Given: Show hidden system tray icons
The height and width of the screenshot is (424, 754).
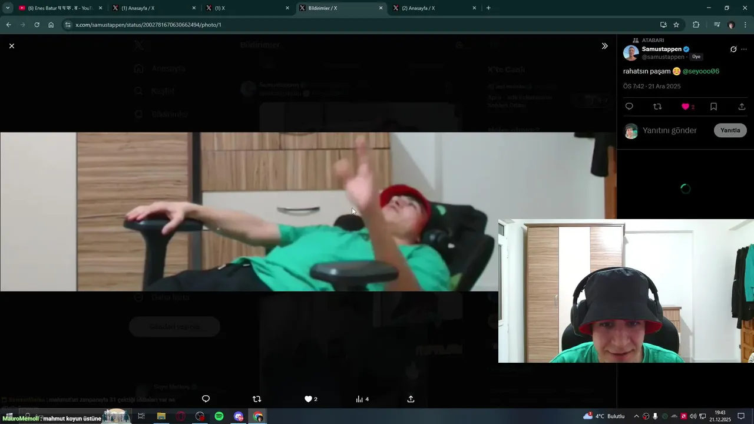Looking at the screenshot, I should [x=636, y=416].
